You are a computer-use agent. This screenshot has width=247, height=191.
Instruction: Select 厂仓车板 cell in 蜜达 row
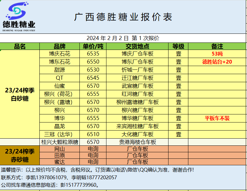[x=137, y=162]
